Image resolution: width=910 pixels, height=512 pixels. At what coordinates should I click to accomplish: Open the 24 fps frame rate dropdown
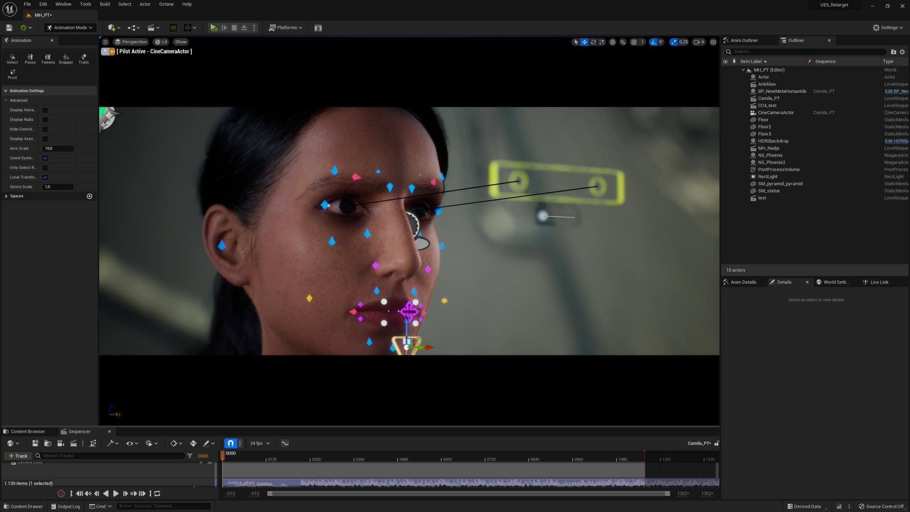pyautogui.click(x=260, y=443)
